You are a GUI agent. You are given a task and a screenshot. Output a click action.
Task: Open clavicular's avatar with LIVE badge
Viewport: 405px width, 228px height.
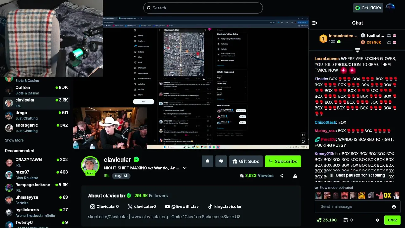90,165
